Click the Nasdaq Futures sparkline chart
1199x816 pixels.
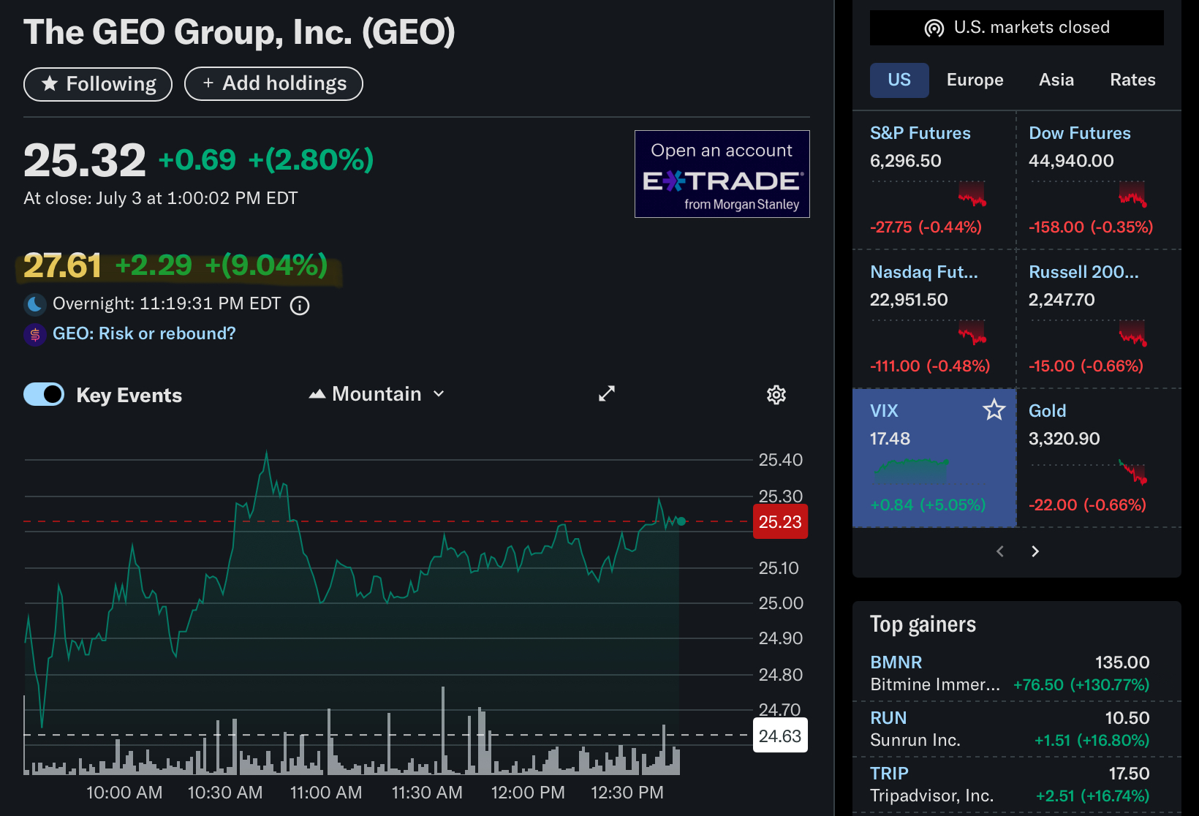(928, 332)
